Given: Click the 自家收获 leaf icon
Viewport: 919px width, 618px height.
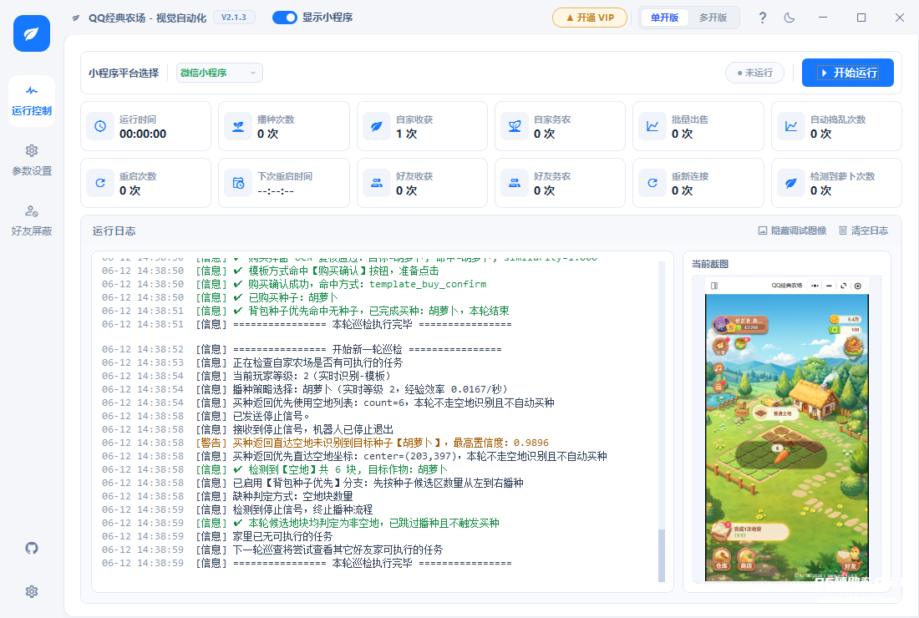Looking at the screenshot, I should [x=376, y=126].
